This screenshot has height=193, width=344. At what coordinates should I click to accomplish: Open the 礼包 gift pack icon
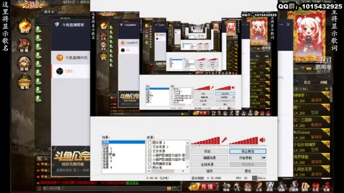pyautogui.click(x=316, y=187)
